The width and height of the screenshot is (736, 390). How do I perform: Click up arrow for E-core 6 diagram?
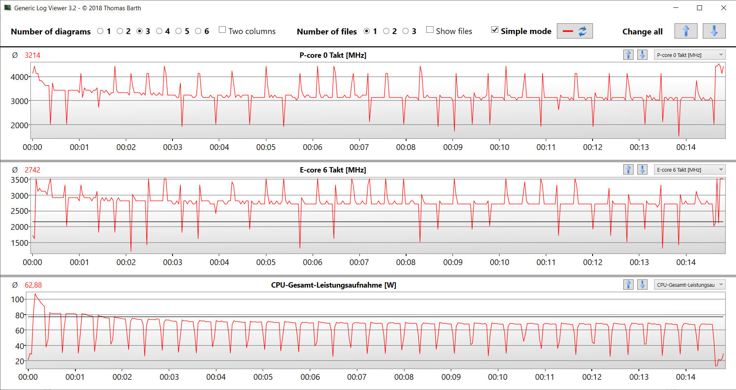pos(628,170)
